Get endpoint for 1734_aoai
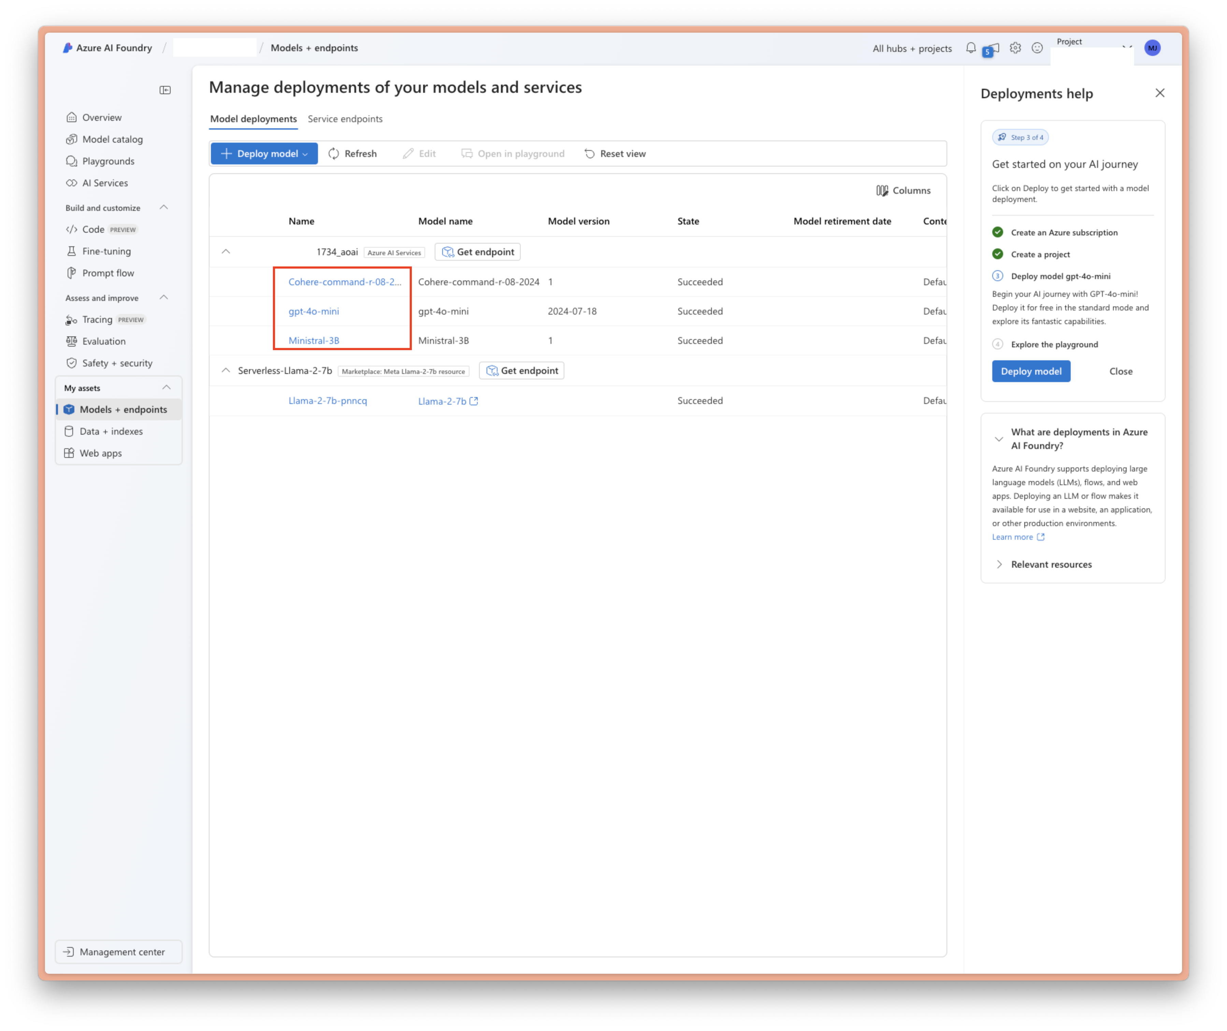The image size is (1227, 1031). 478,252
